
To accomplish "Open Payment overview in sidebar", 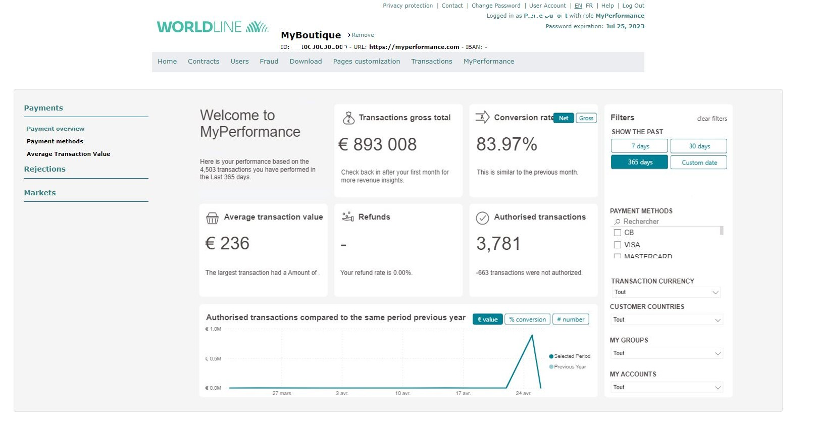I will [x=56, y=129].
